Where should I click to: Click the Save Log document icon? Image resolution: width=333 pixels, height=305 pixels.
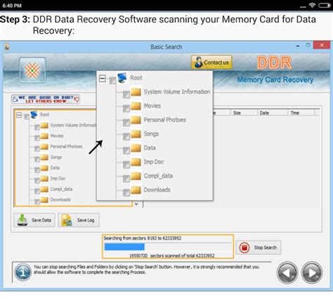pyautogui.click(x=67, y=220)
